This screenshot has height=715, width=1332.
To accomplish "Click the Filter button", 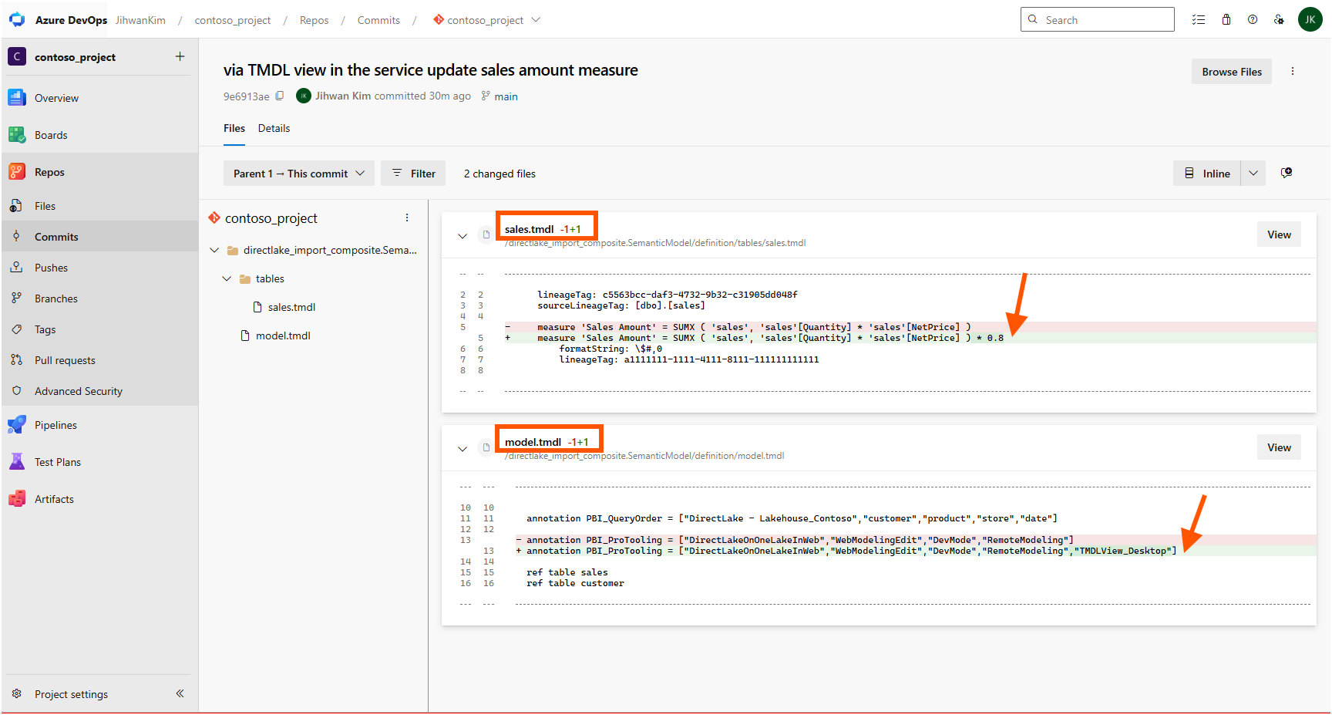I will coord(414,174).
